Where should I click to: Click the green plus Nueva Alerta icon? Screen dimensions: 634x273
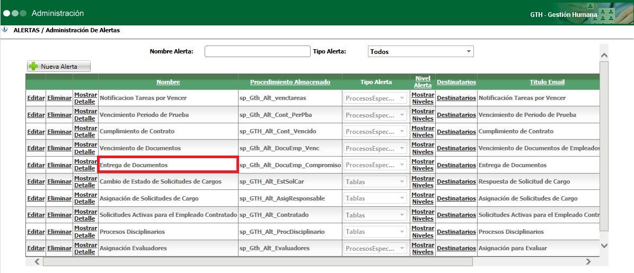[x=33, y=66]
